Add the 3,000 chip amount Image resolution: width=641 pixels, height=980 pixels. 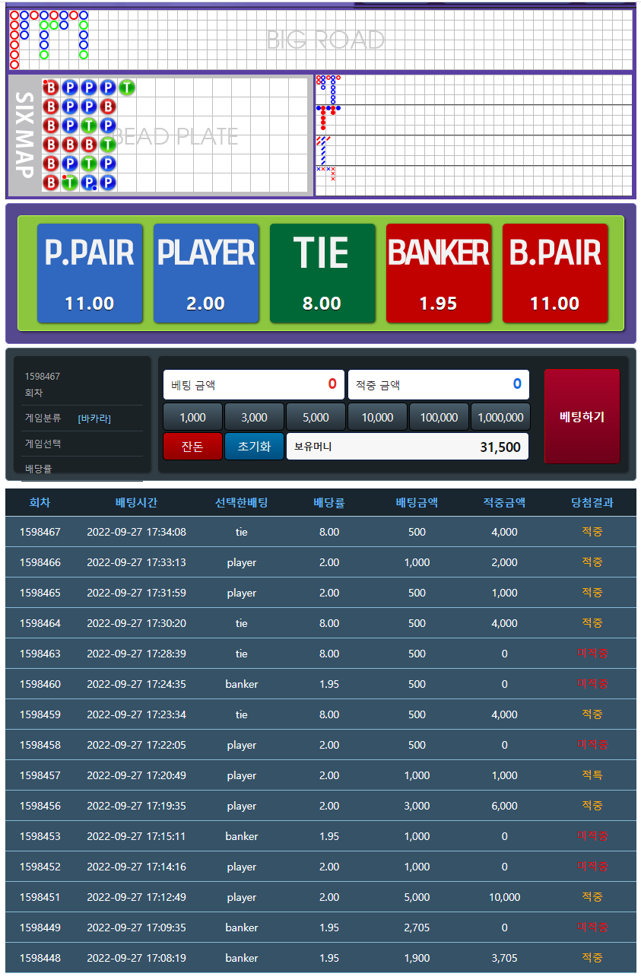coord(255,417)
